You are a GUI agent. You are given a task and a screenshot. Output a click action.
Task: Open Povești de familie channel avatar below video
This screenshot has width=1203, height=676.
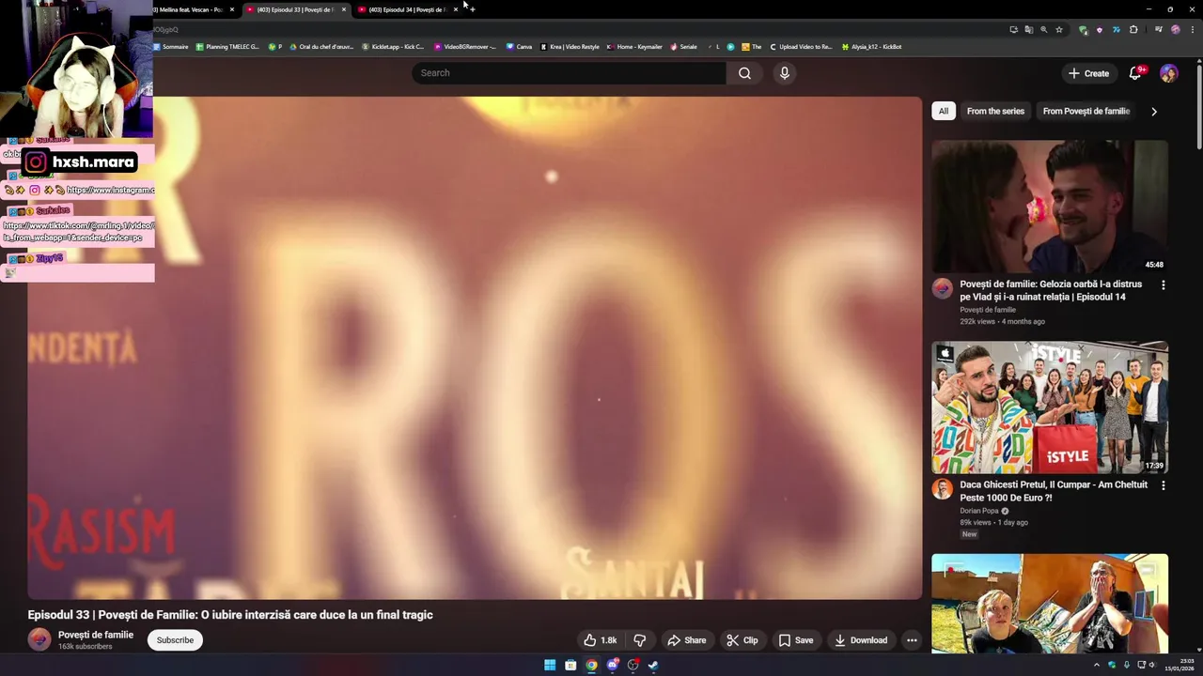39,639
